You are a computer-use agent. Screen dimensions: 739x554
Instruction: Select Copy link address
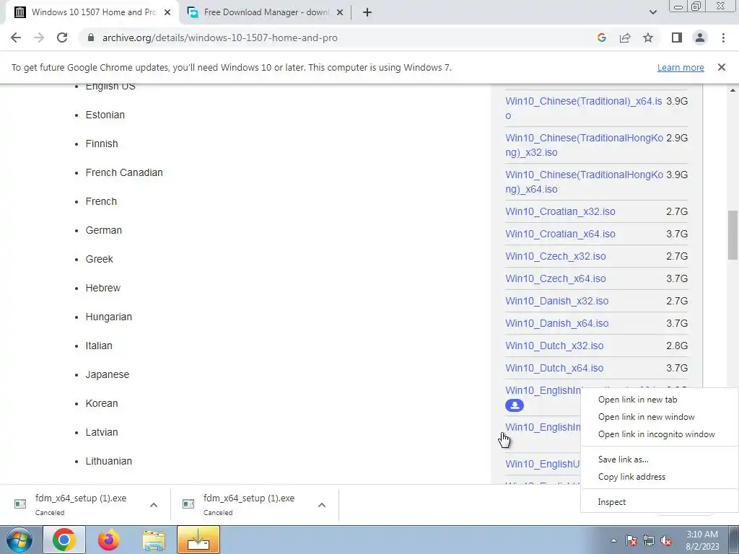click(x=631, y=477)
